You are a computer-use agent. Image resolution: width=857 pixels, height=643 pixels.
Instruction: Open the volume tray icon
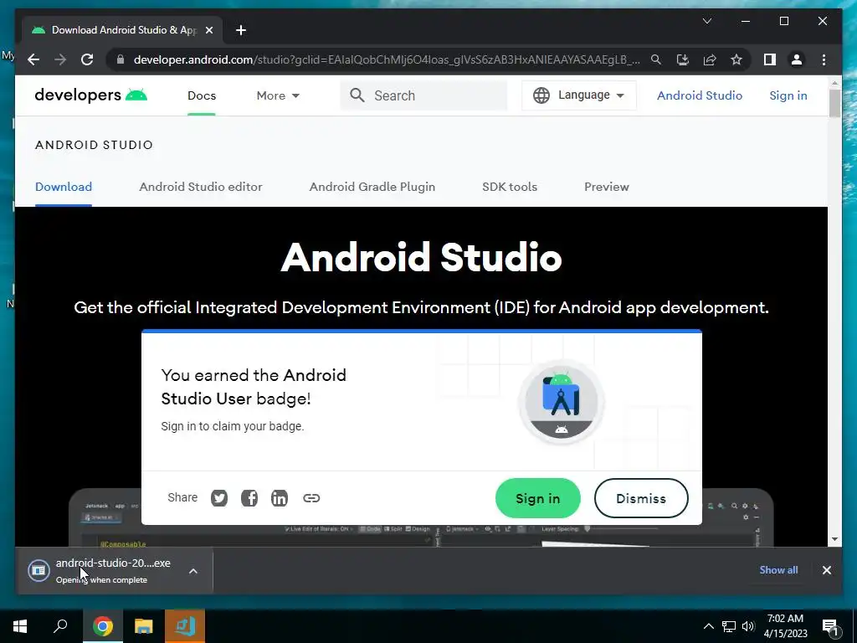pos(747,626)
